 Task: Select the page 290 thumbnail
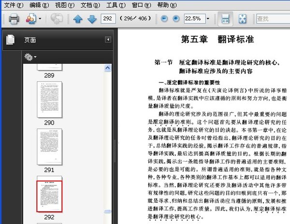[x=49, y=99]
